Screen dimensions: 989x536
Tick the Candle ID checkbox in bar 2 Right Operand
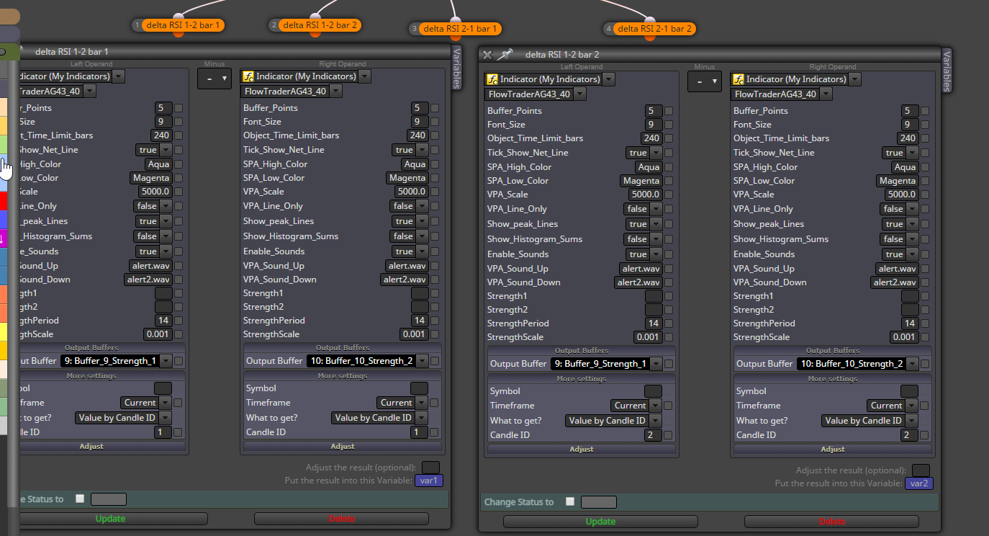click(x=925, y=435)
